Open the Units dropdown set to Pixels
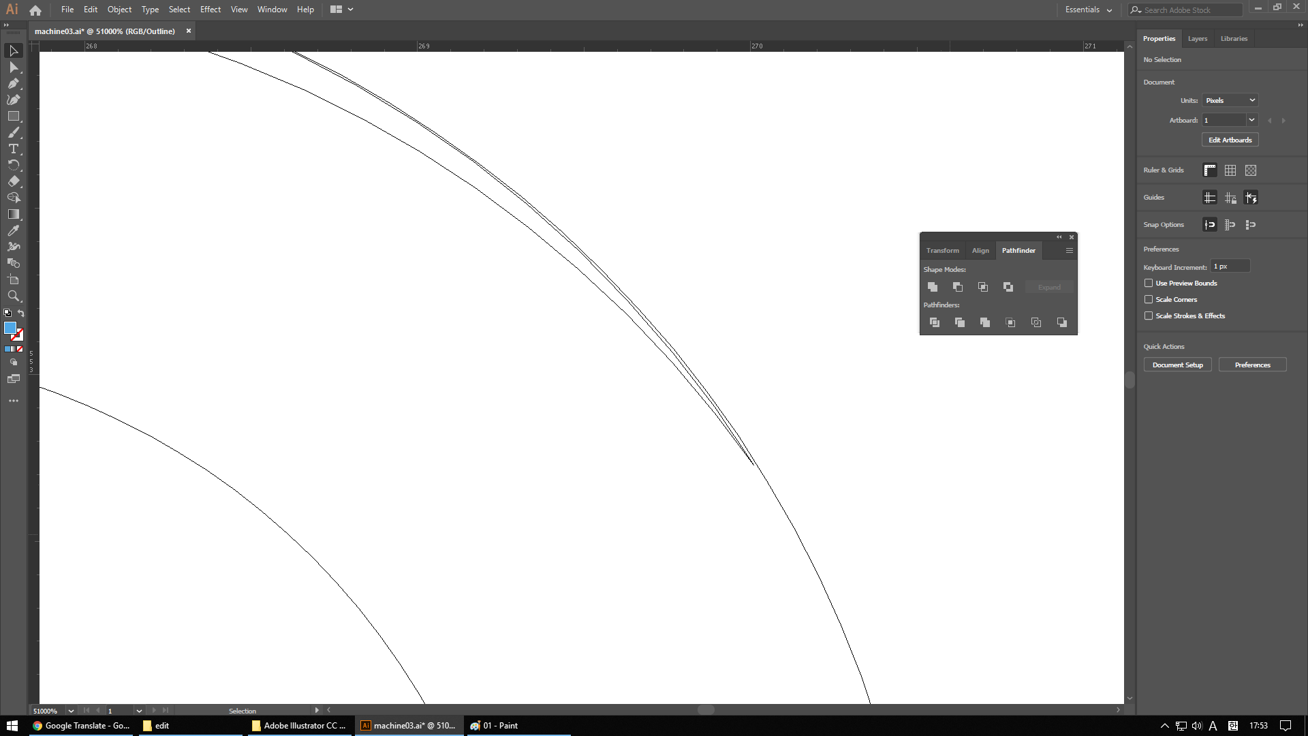This screenshot has width=1308, height=736. (1229, 99)
